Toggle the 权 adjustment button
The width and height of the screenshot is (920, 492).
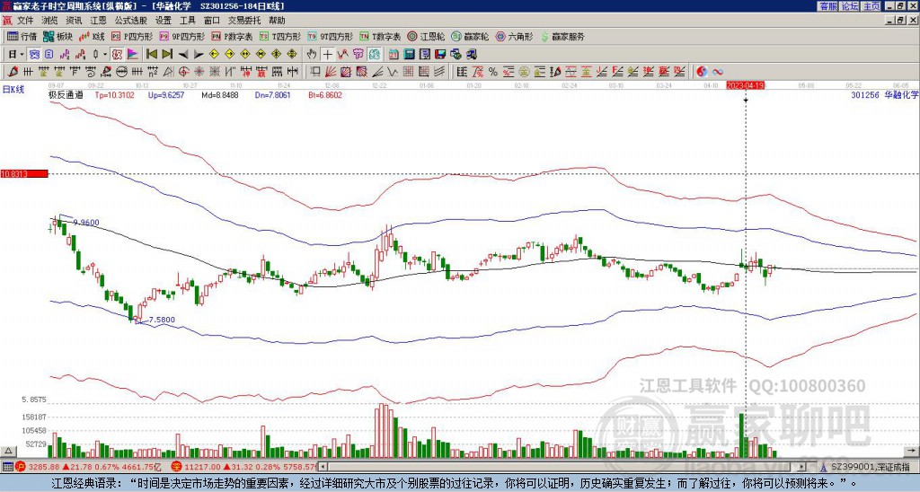click(117, 54)
